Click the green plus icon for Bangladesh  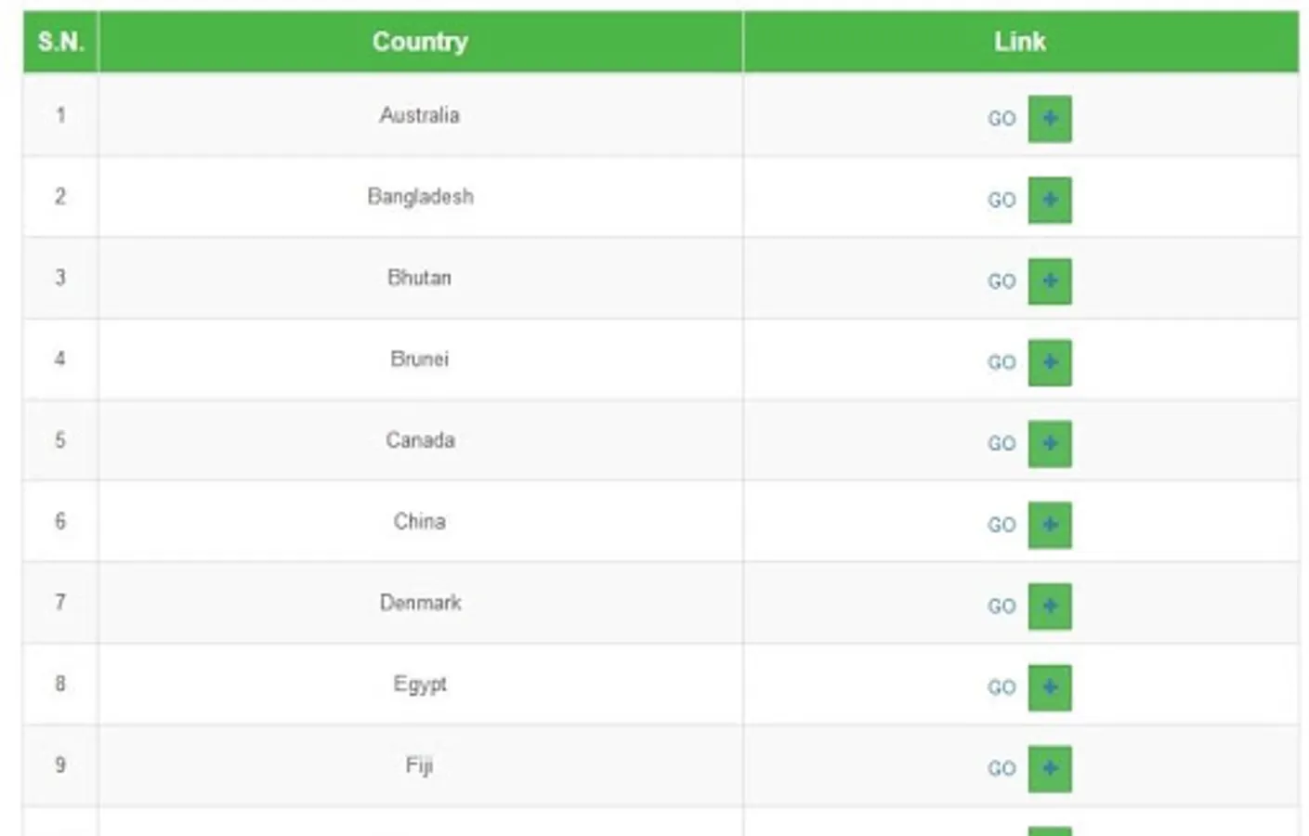tap(1049, 201)
